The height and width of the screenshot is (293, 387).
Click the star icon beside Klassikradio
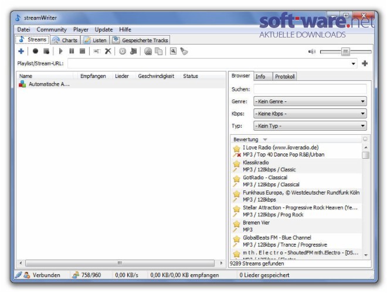pos(237,163)
